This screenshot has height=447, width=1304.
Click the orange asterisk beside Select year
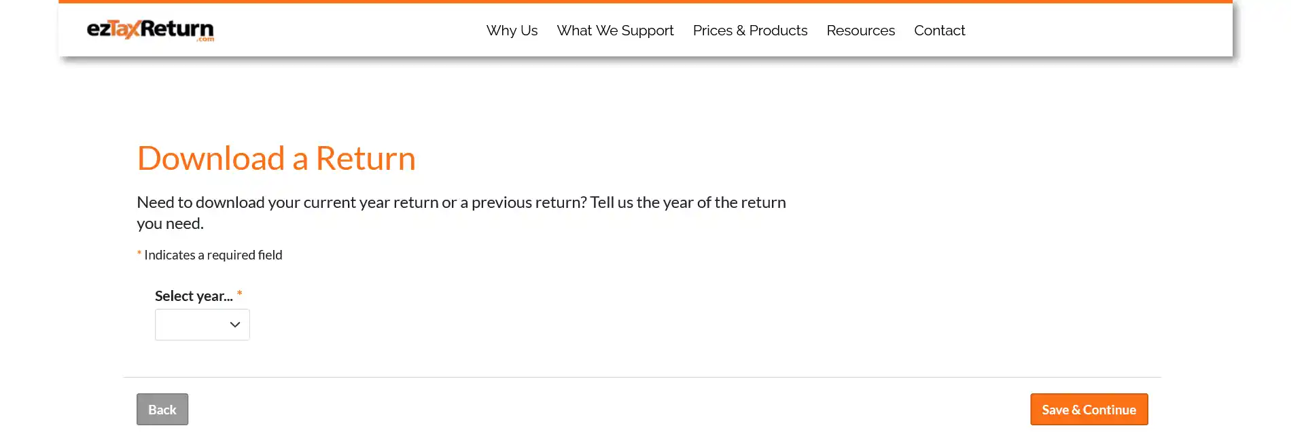(x=240, y=294)
